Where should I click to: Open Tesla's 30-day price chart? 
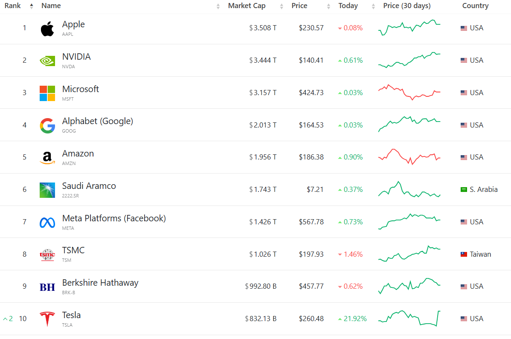tap(409, 319)
